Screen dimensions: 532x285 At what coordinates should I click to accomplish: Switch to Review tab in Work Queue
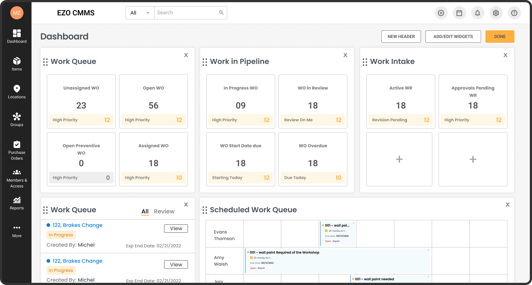click(x=164, y=212)
